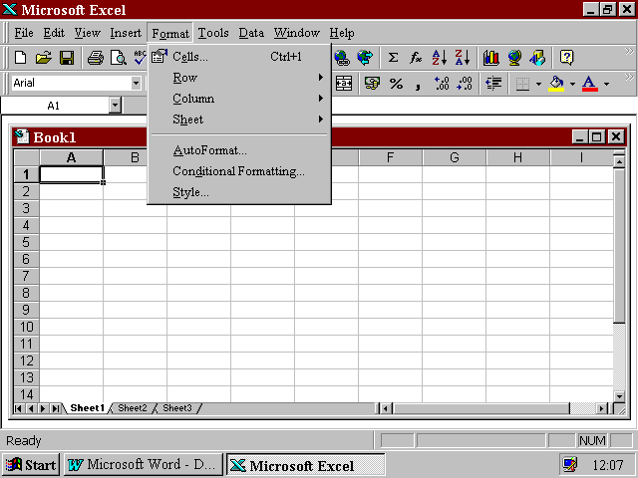This screenshot has width=638, height=478.
Task: Click the horizontal scrollbar right arrow
Action: click(601, 408)
